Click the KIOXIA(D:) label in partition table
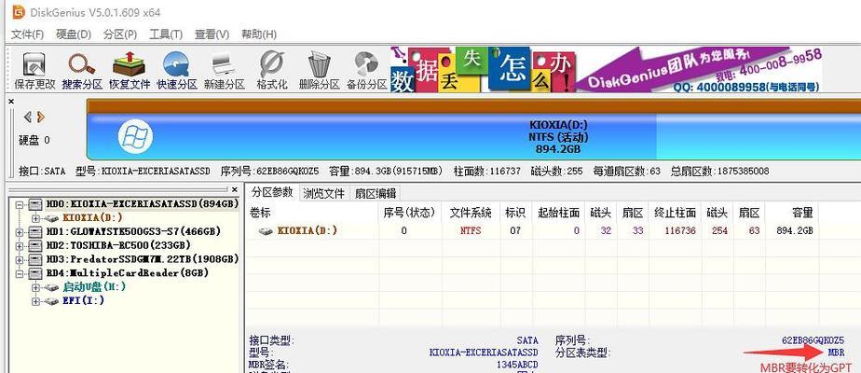 coord(307,230)
